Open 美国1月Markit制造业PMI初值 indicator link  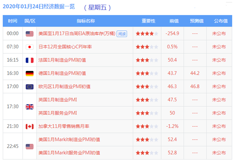(x=69, y=139)
